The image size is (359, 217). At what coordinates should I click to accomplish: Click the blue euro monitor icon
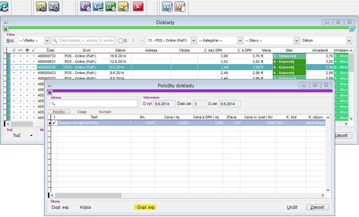pyautogui.click(x=98, y=7)
